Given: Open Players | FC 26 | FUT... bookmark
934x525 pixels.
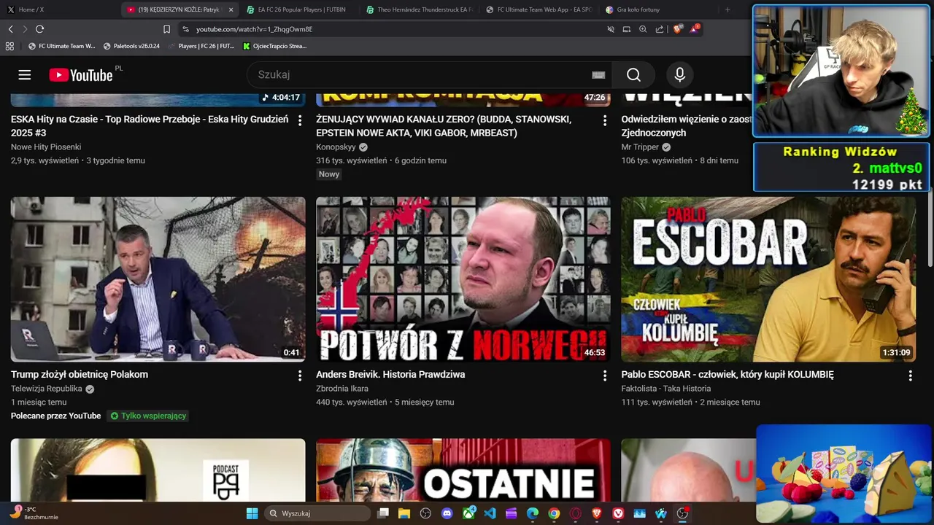Looking at the screenshot, I should tap(201, 46).
